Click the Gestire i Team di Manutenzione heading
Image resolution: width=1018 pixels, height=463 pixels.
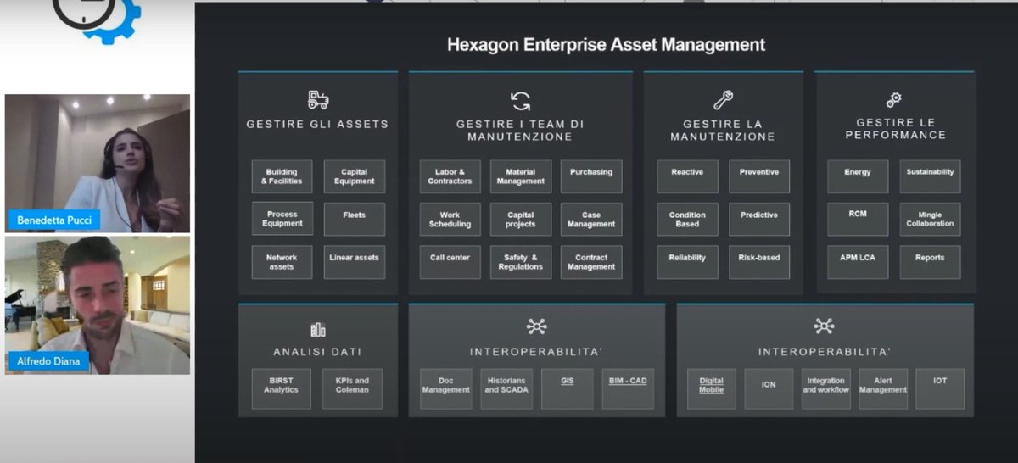point(520,130)
